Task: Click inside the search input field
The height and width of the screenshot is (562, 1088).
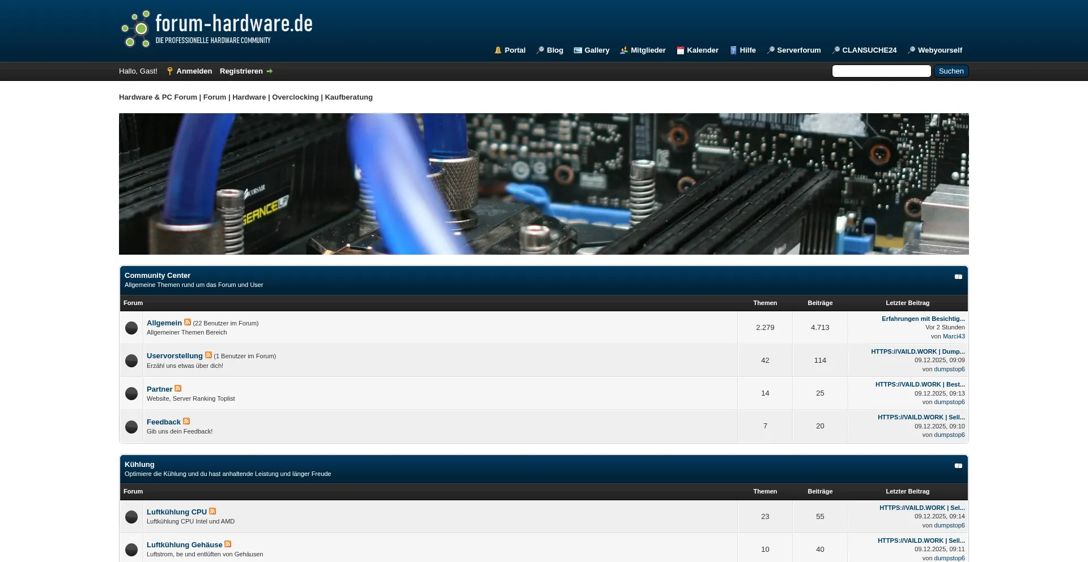Action: (881, 71)
